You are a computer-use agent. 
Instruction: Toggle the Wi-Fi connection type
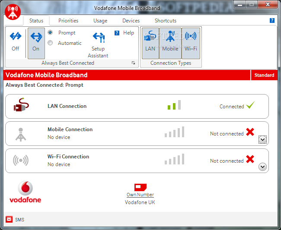click(x=191, y=43)
